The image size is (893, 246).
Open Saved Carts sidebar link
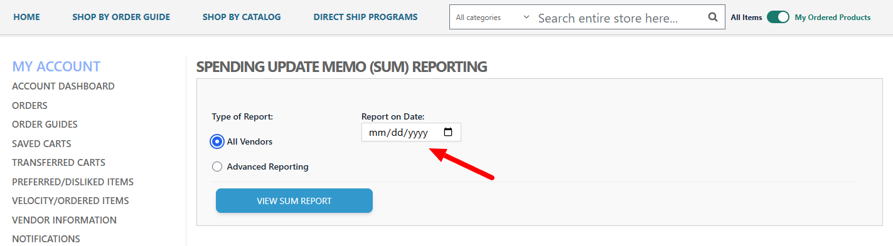(x=41, y=144)
